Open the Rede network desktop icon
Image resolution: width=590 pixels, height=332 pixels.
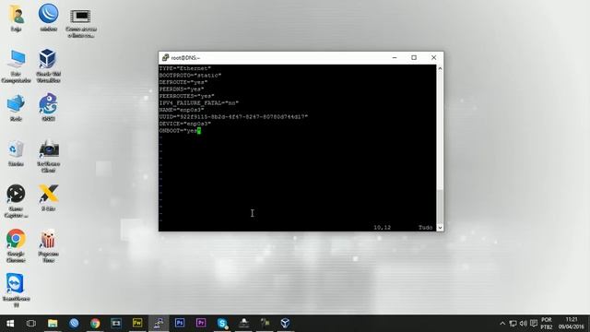point(16,108)
